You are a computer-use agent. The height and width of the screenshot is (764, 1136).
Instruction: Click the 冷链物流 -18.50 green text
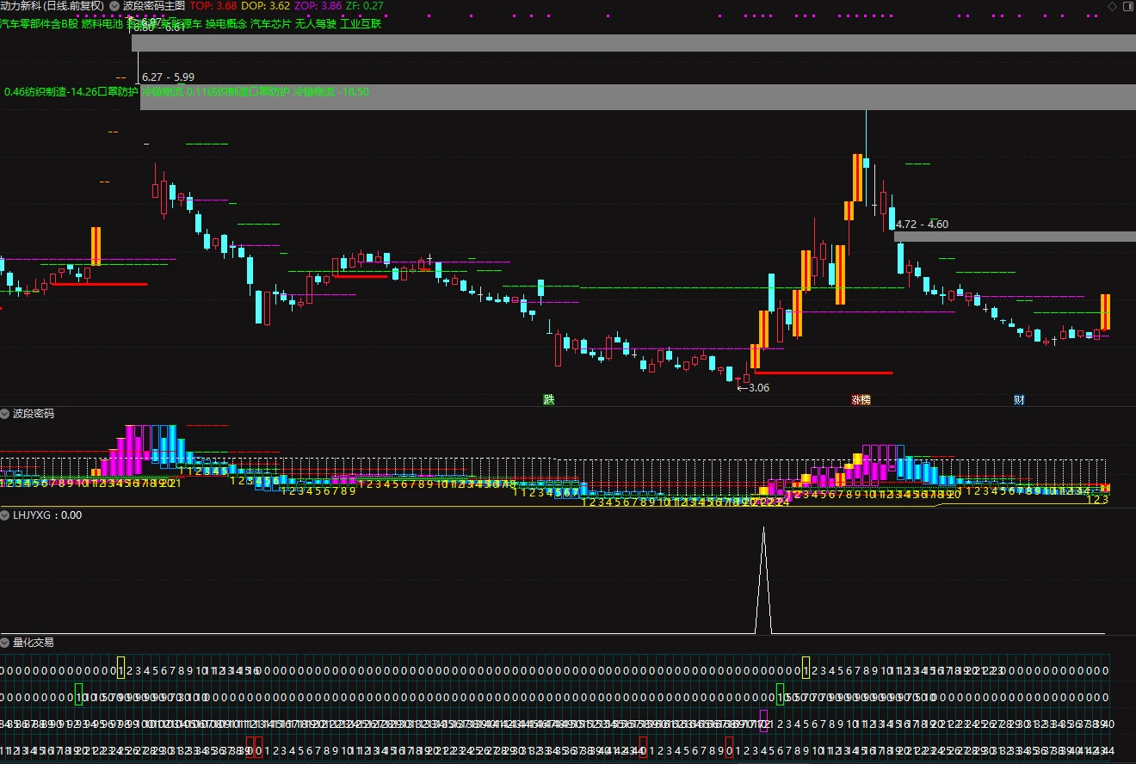[331, 92]
